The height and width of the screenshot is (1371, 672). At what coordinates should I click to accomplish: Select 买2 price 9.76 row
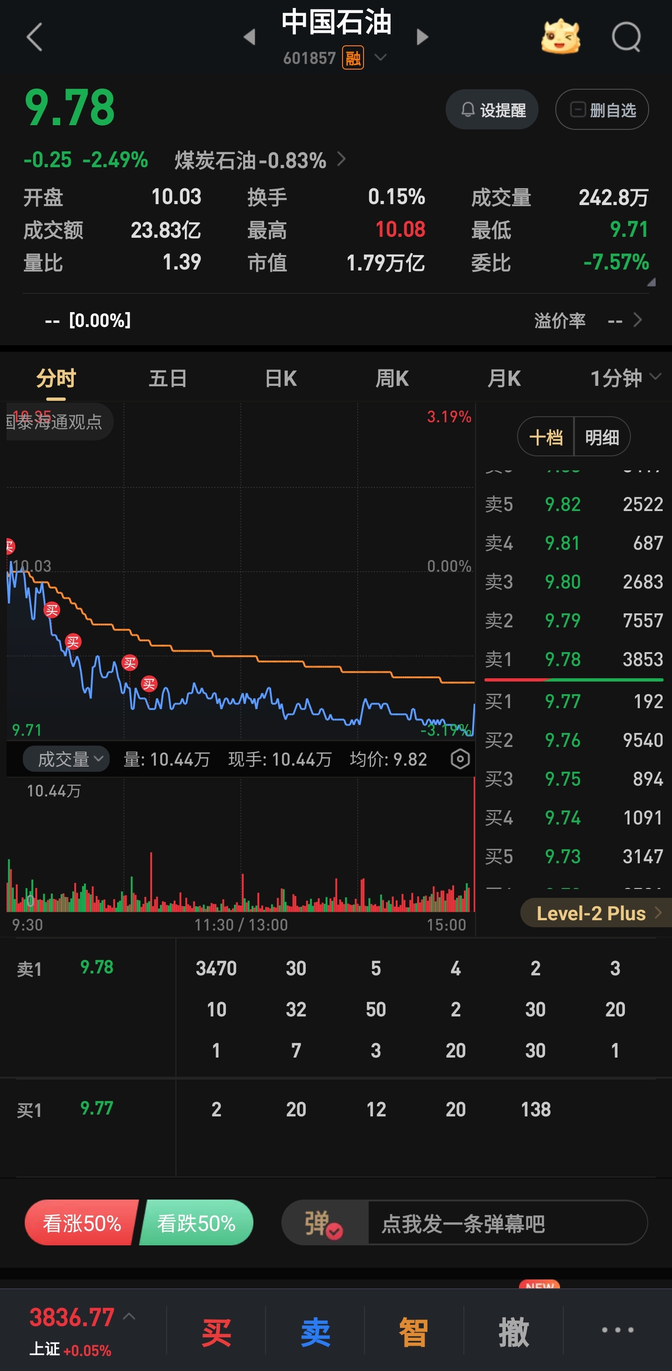coord(574,740)
